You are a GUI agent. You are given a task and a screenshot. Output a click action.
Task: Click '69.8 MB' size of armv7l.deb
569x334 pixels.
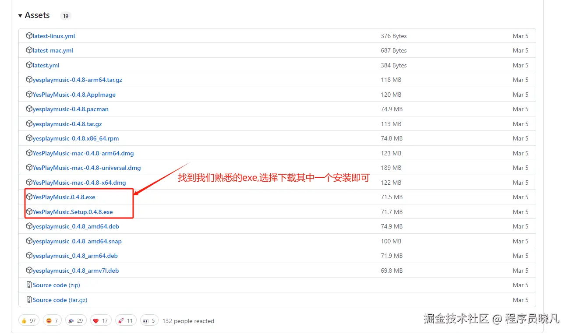392,271
